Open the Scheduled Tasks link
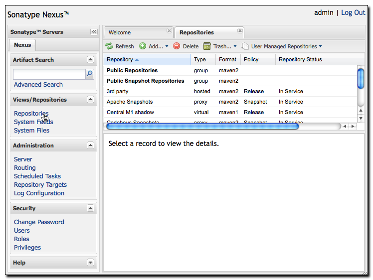 37,176
